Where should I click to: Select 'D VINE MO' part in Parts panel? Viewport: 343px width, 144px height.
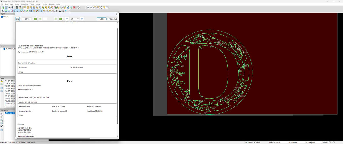pyautogui.click(x=11, y=49)
